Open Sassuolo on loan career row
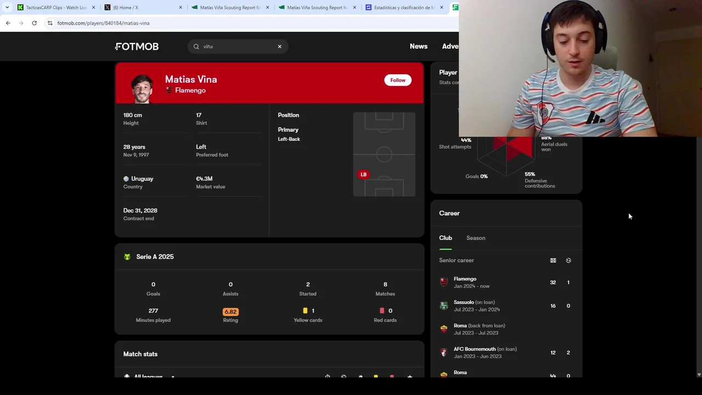 tap(506, 306)
